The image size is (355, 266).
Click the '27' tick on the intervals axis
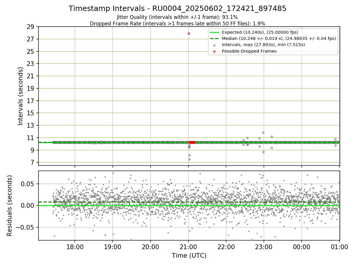click(x=30, y=39)
